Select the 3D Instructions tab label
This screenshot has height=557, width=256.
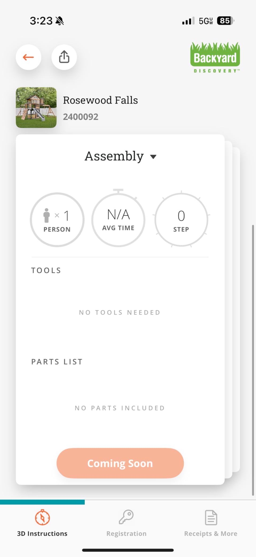click(42, 533)
